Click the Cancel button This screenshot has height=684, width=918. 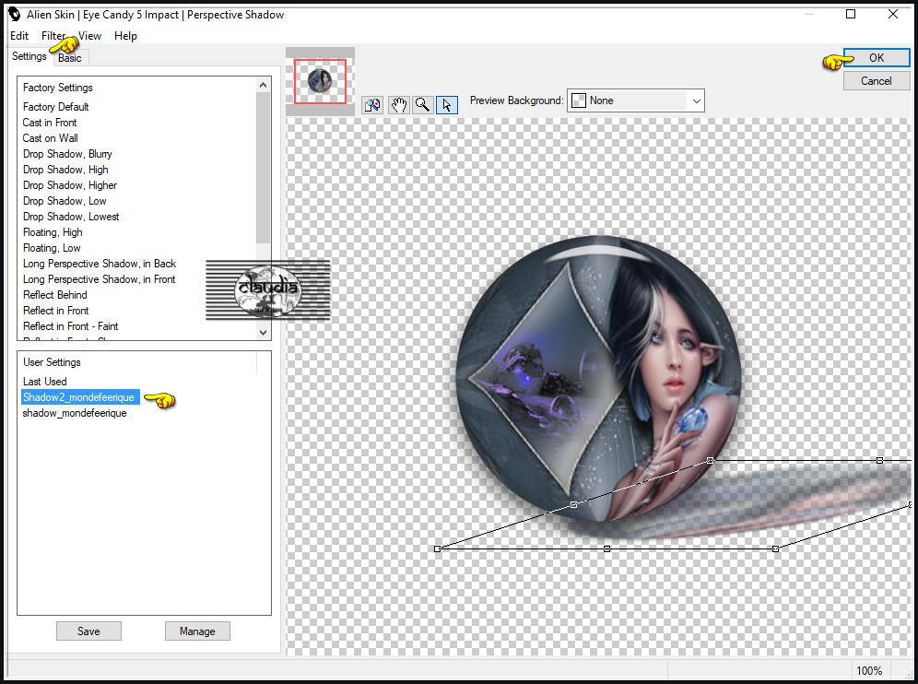877,81
